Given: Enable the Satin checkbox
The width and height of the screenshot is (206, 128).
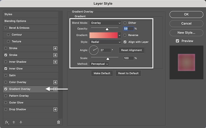Looking at the screenshot, I should pos(6,75).
